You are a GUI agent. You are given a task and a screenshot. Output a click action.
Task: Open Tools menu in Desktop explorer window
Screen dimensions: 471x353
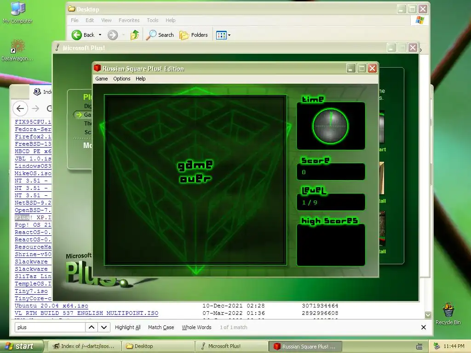(153, 20)
